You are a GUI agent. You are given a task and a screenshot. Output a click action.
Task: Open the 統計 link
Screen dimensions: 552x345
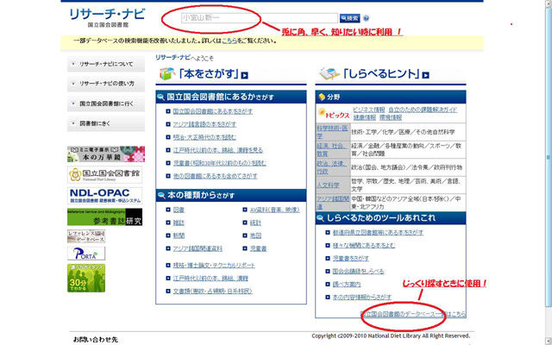tap(255, 223)
